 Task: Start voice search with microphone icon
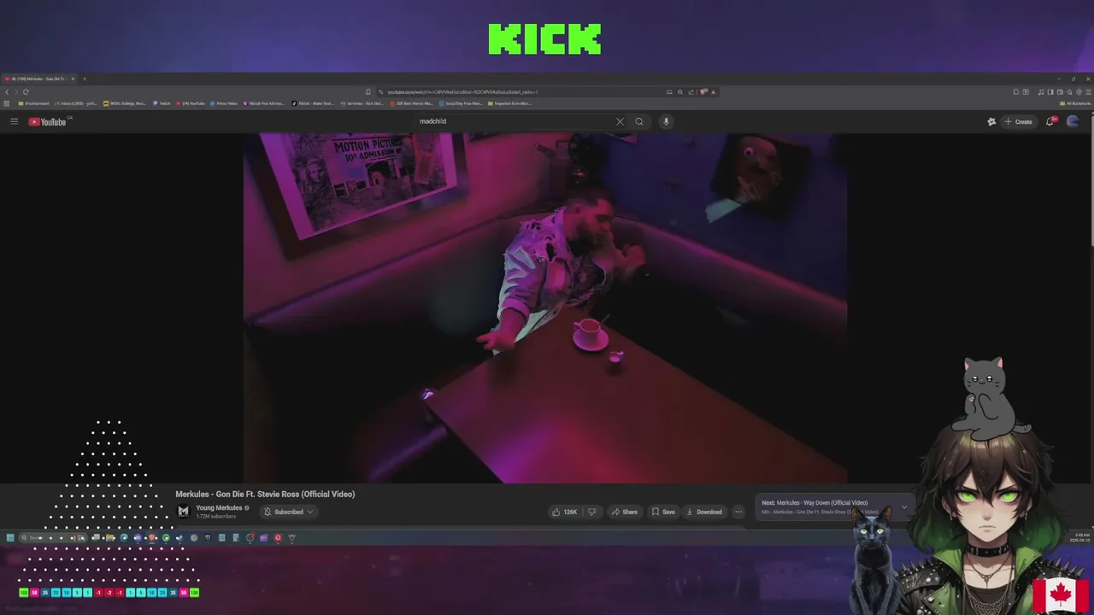(666, 121)
